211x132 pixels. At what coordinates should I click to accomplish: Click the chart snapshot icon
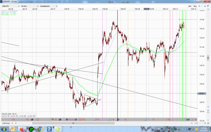(205, 6)
